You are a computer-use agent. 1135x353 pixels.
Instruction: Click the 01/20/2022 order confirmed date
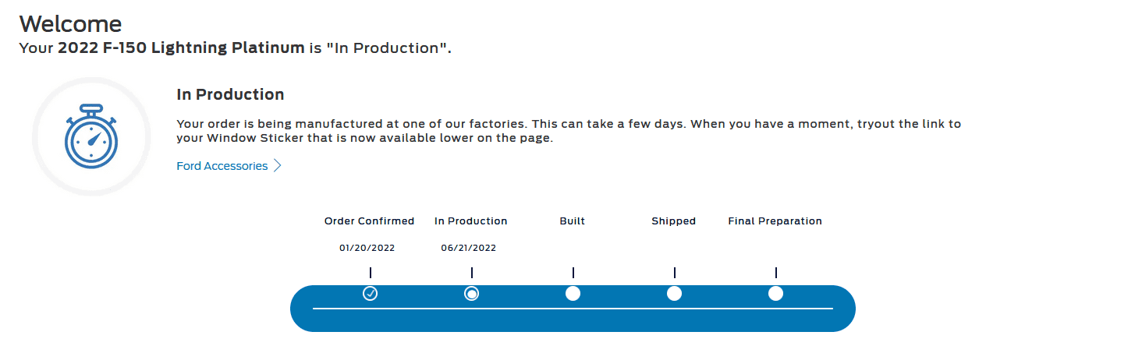pos(367,249)
